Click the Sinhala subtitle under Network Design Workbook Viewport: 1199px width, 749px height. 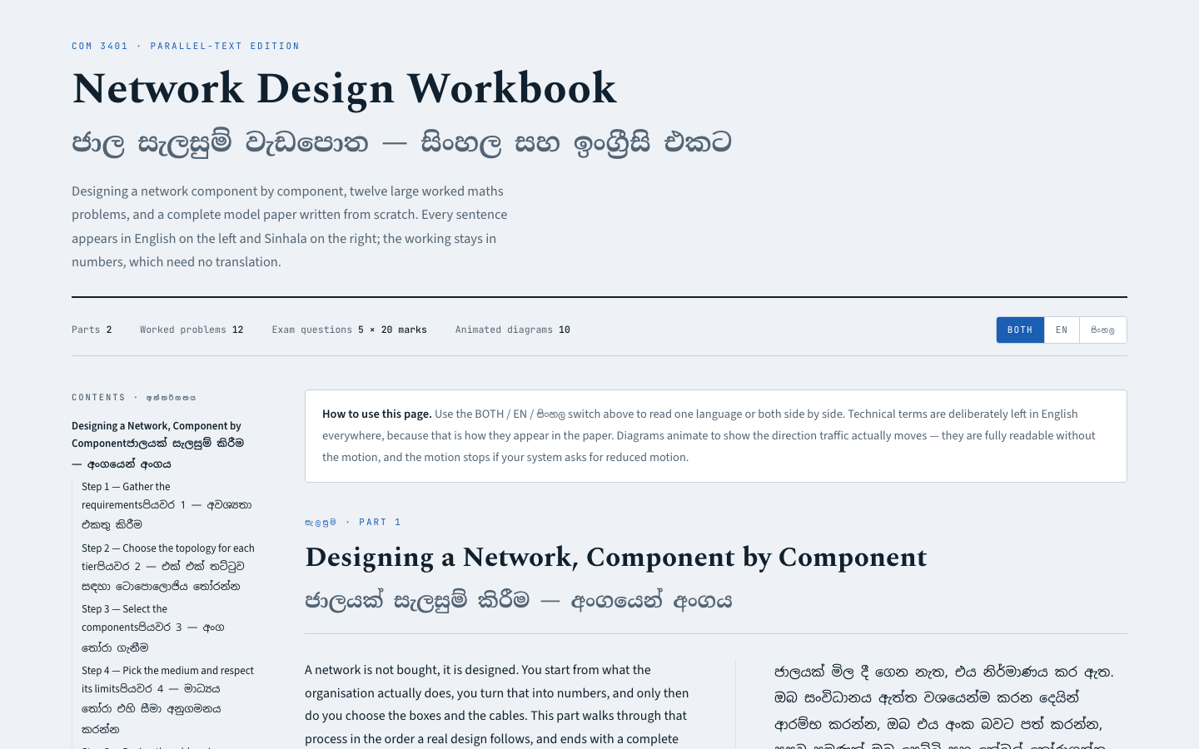tap(401, 143)
